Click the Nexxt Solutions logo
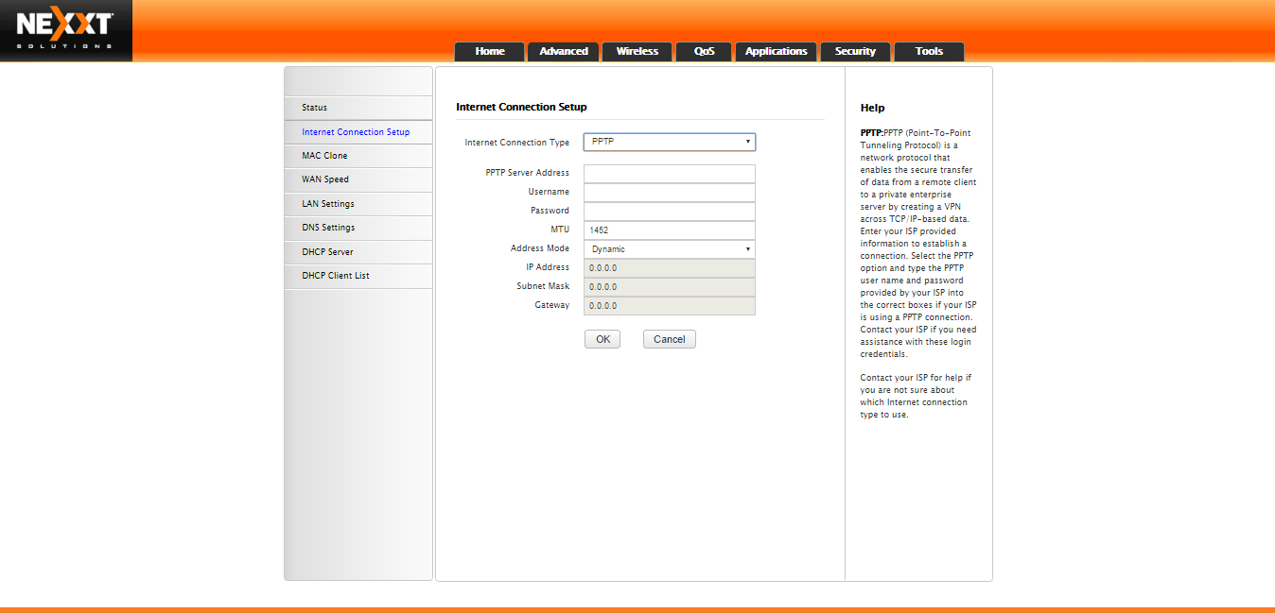This screenshot has height=613, width=1275. [x=65, y=30]
